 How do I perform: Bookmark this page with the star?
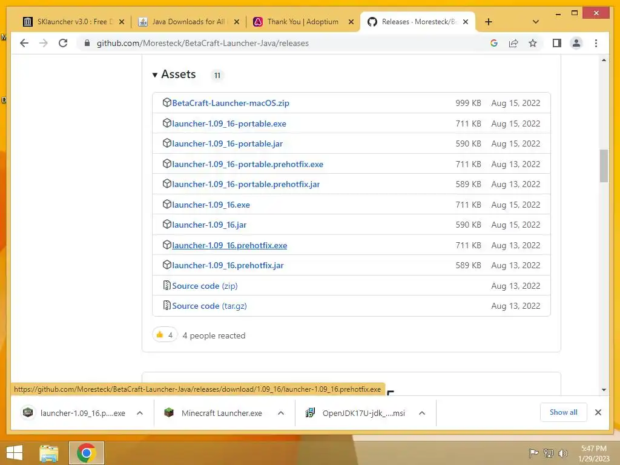click(x=533, y=43)
